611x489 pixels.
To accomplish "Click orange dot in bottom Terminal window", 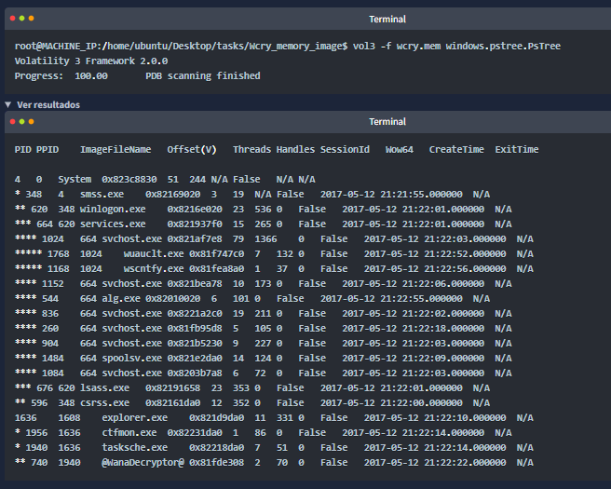I will (31, 122).
